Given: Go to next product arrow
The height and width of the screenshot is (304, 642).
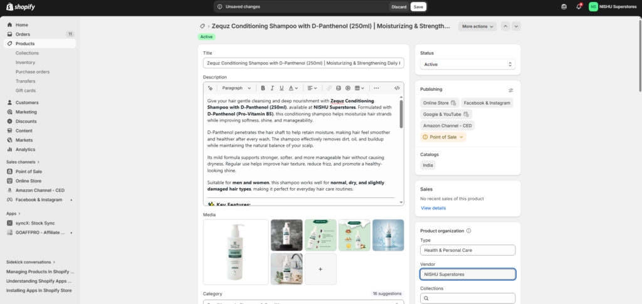Looking at the screenshot, I should tap(517, 26).
